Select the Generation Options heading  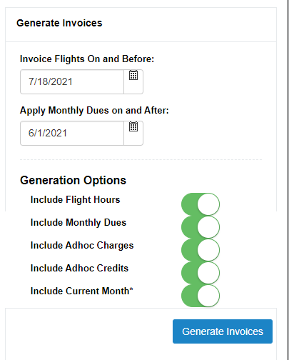(73, 180)
